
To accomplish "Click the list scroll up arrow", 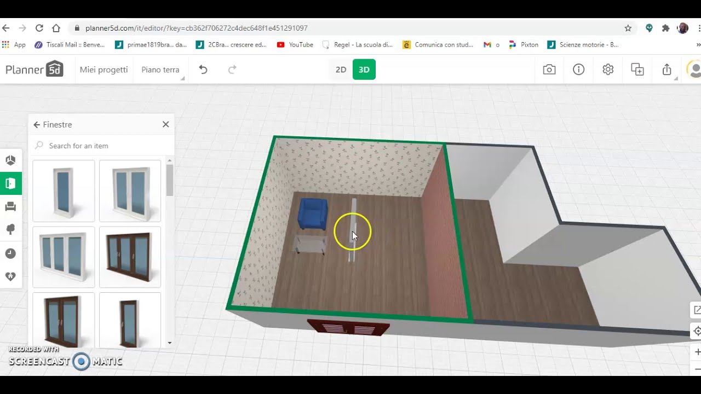I will [170, 160].
